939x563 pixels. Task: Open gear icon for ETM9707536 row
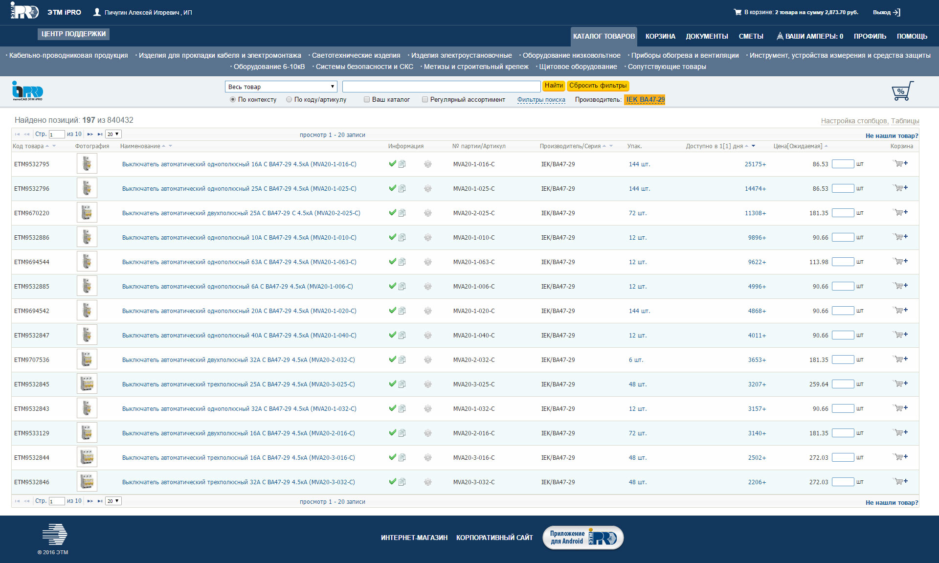pyautogui.click(x=428, y=360)
